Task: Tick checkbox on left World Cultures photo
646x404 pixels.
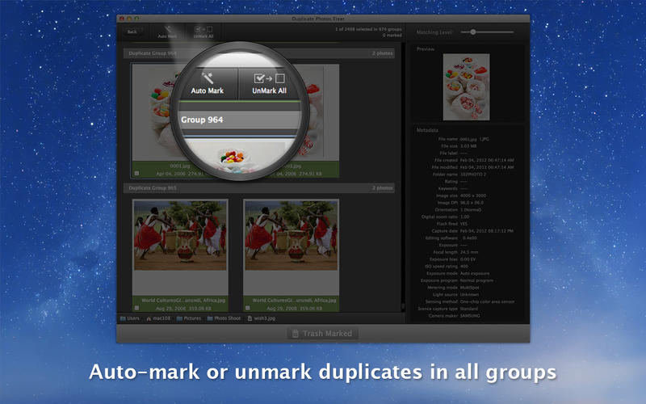Action: (137, 305)
